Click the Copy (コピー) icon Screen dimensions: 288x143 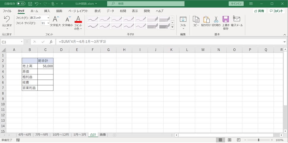click(196, 20)
